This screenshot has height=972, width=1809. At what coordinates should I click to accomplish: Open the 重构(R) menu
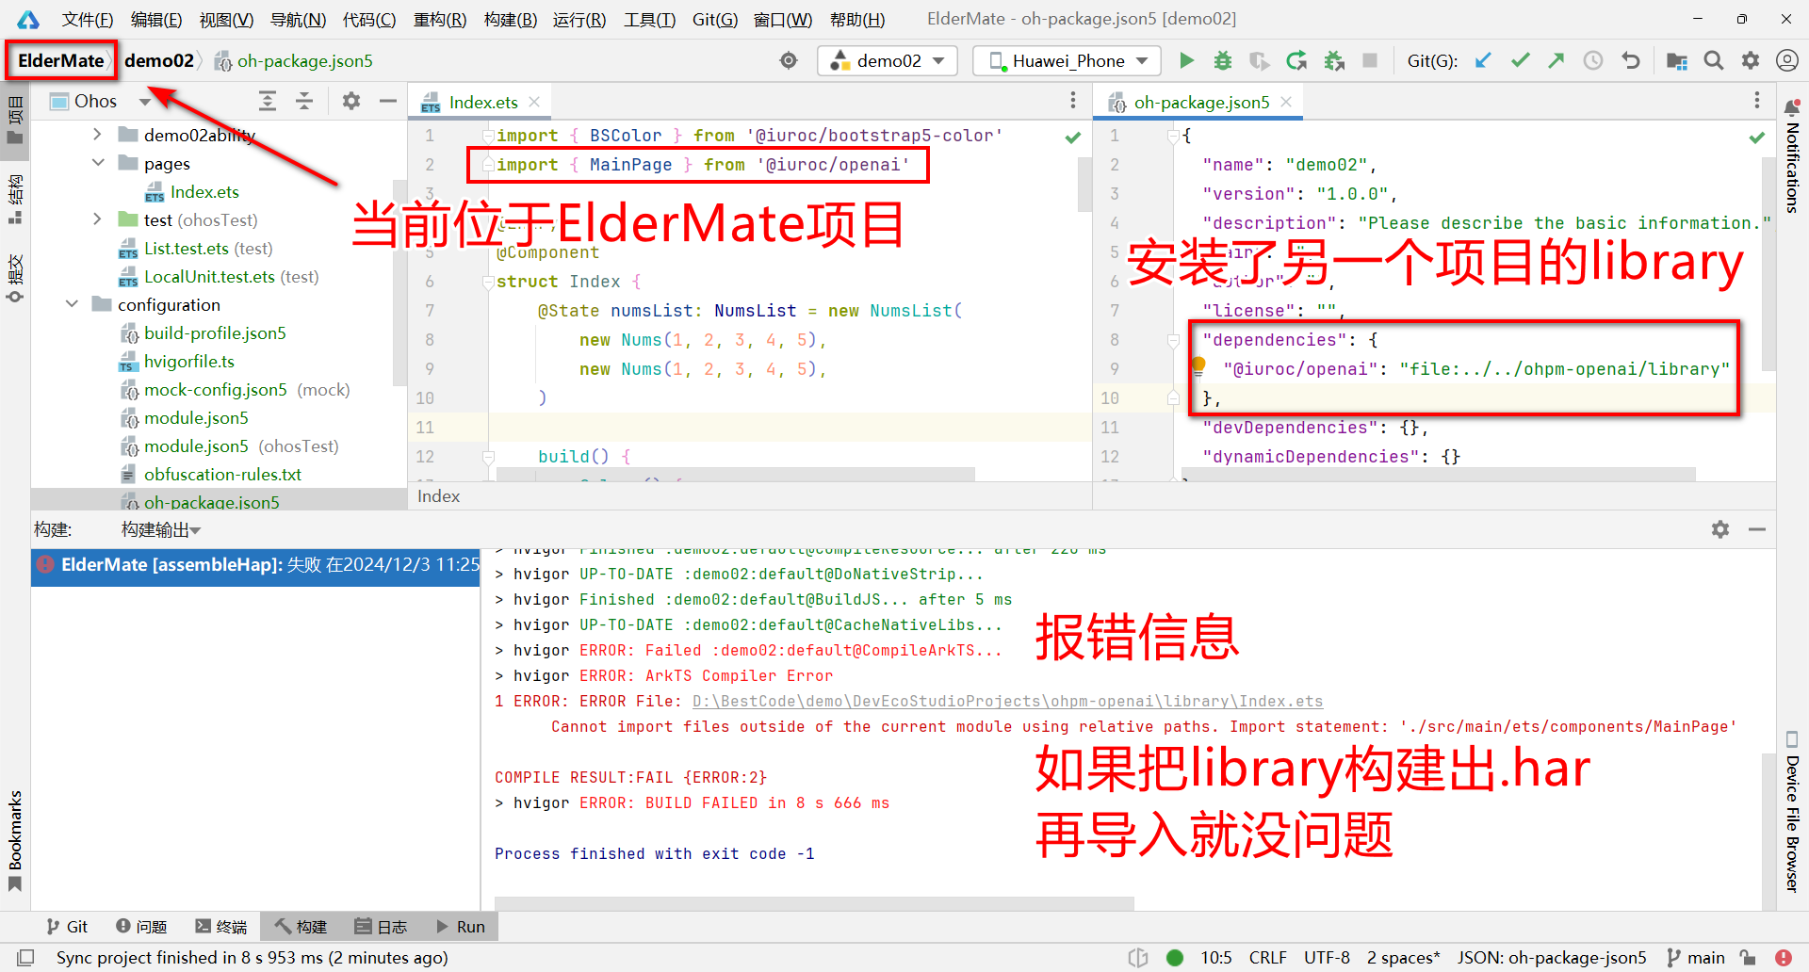(440, 19)
